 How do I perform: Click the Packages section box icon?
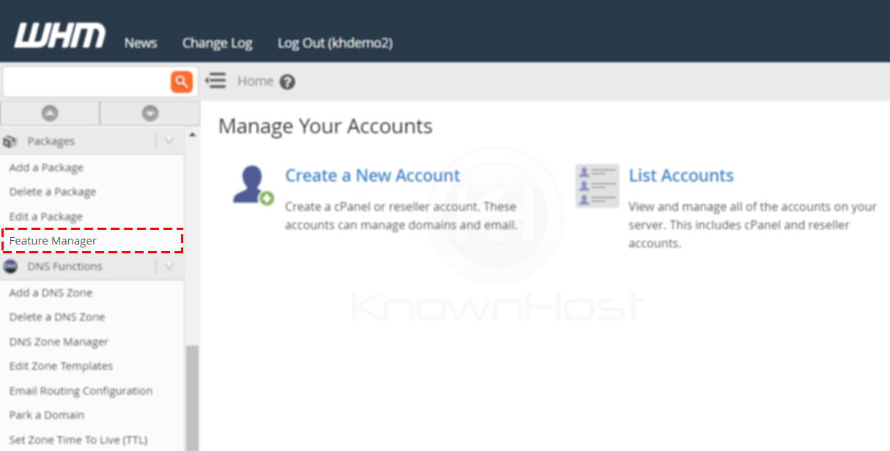[x=10, y=141]
